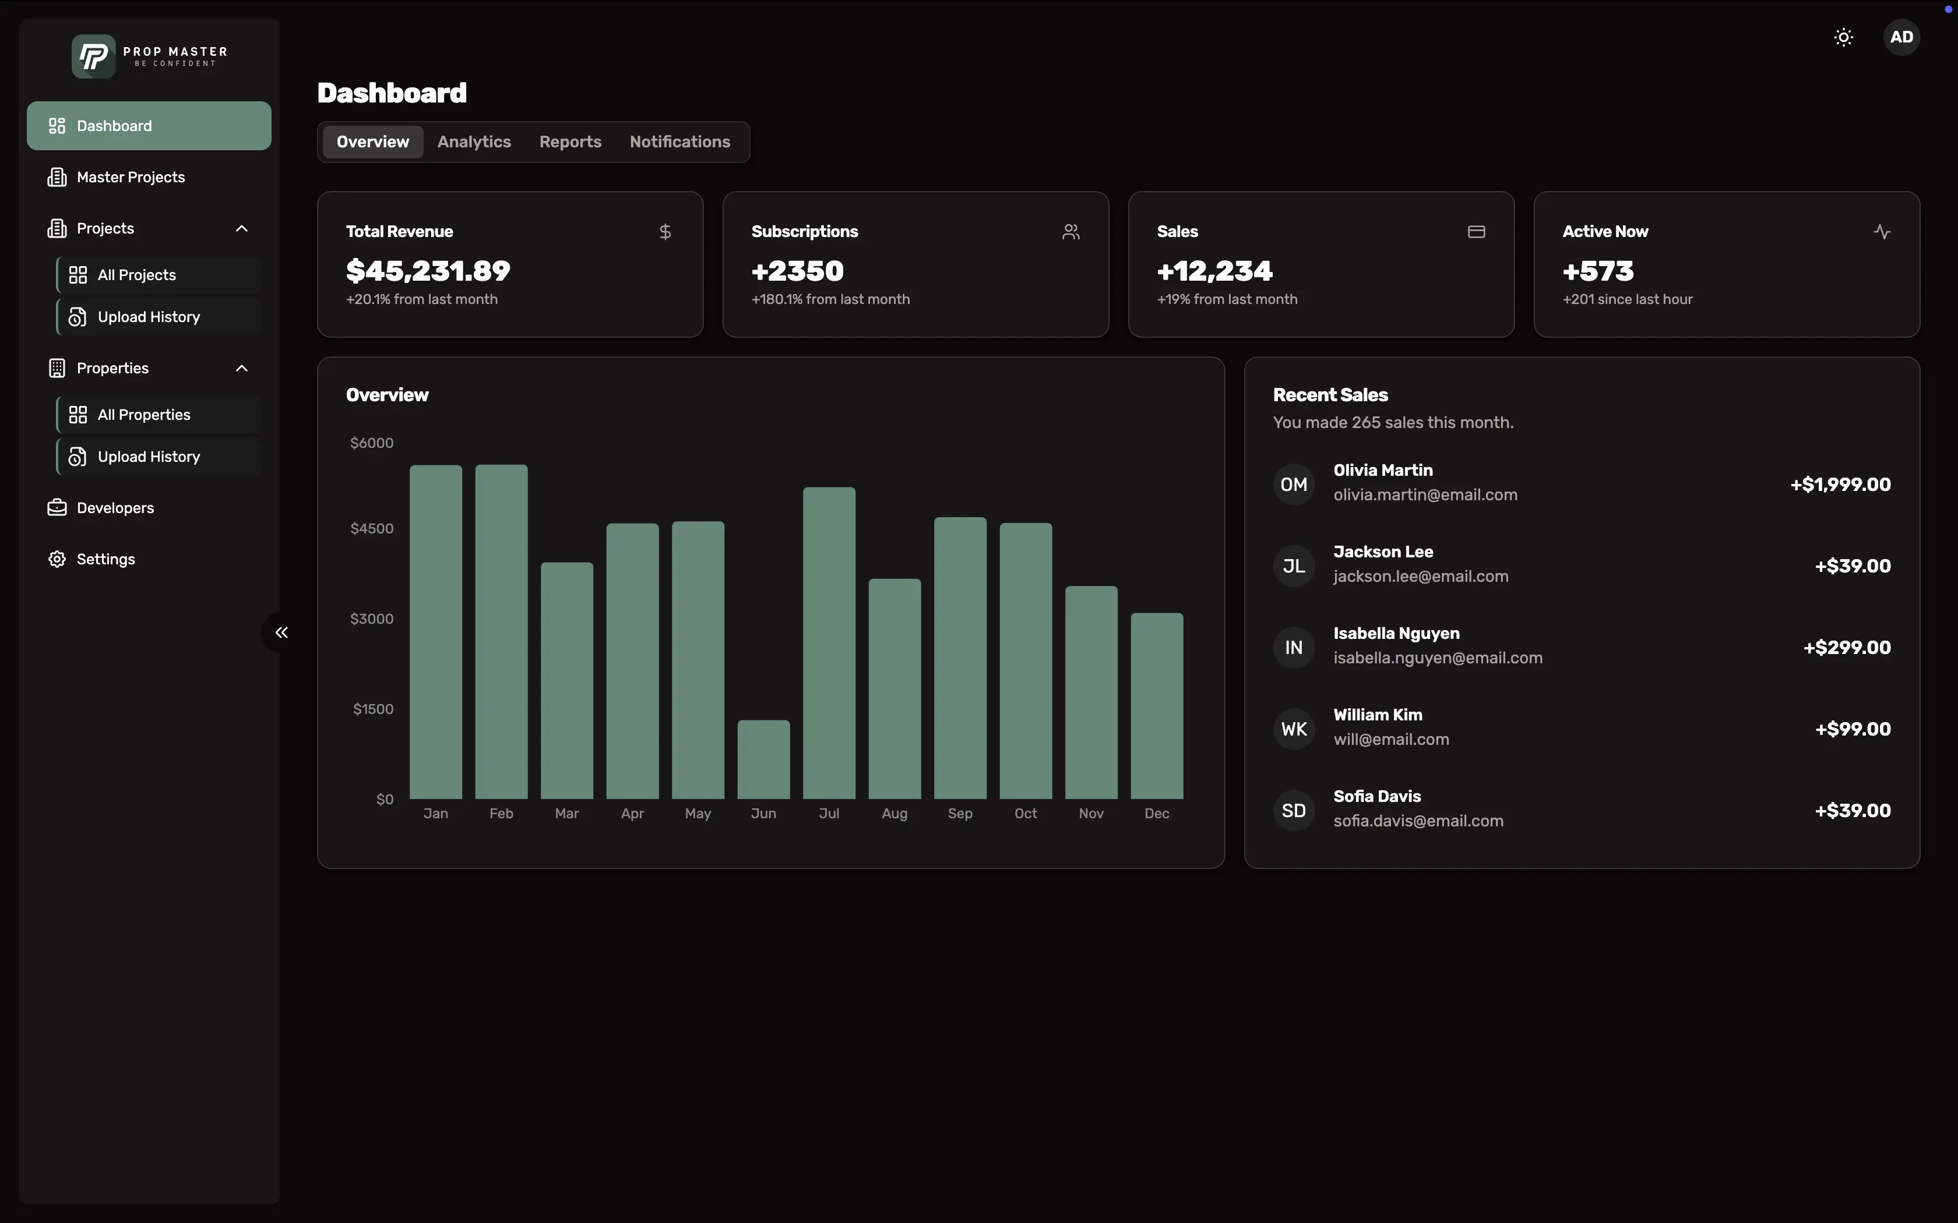Viewport: 1958px width, 1223px height.
Task: Click the June bar in Overview chart
Action: [763, 759]
